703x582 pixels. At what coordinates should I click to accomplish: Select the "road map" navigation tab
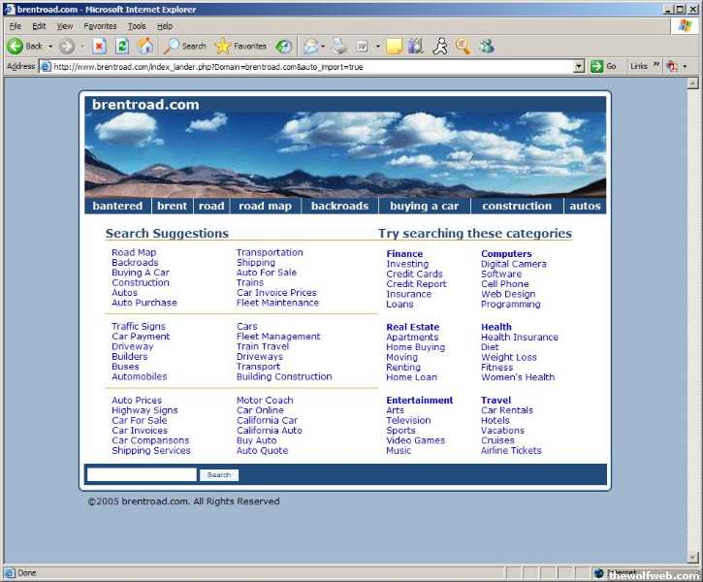point(265,206)
